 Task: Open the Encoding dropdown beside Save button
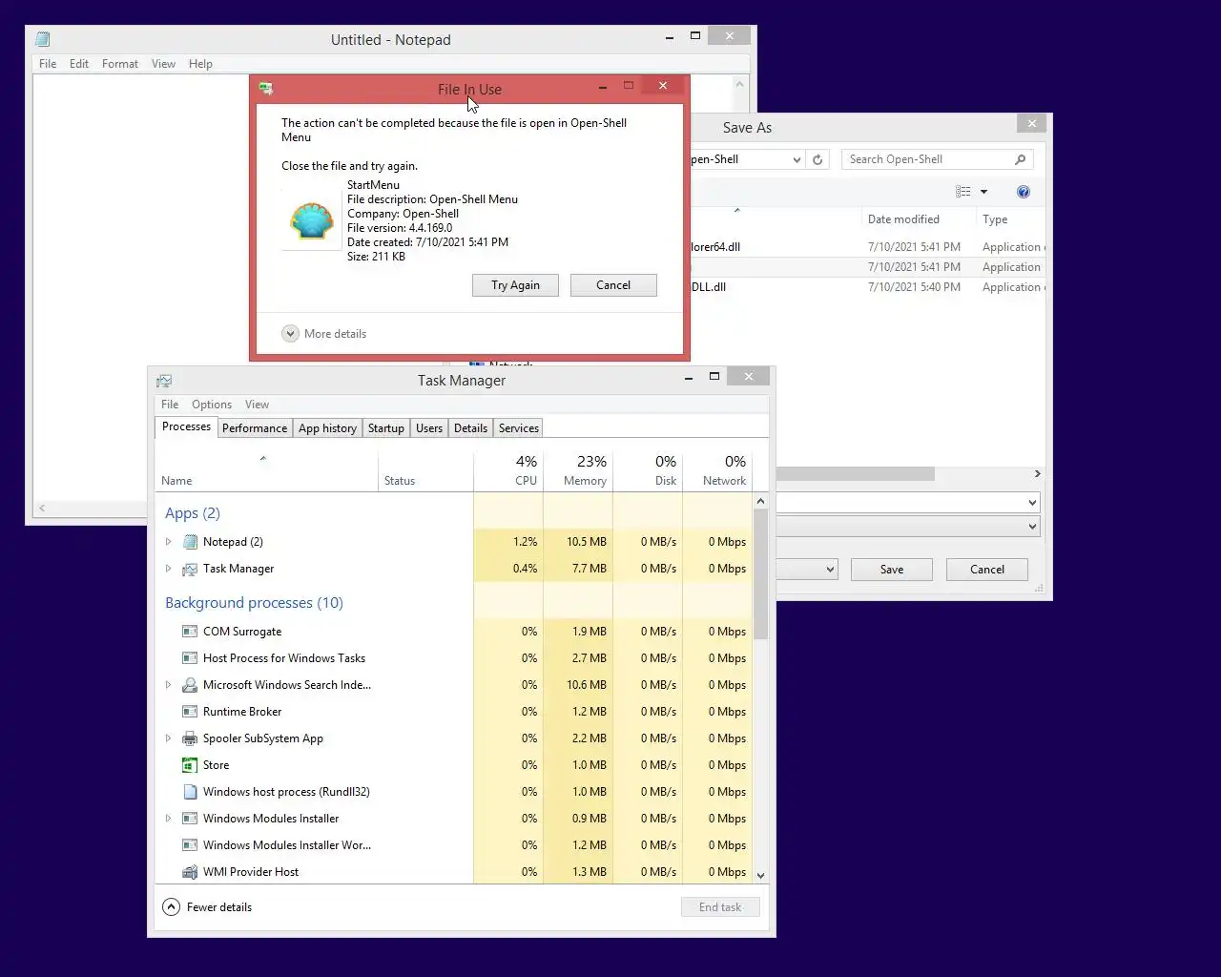click(830, 570)
